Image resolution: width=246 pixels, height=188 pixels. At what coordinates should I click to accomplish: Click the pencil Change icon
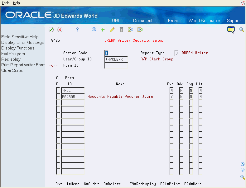tap(112, 30)
